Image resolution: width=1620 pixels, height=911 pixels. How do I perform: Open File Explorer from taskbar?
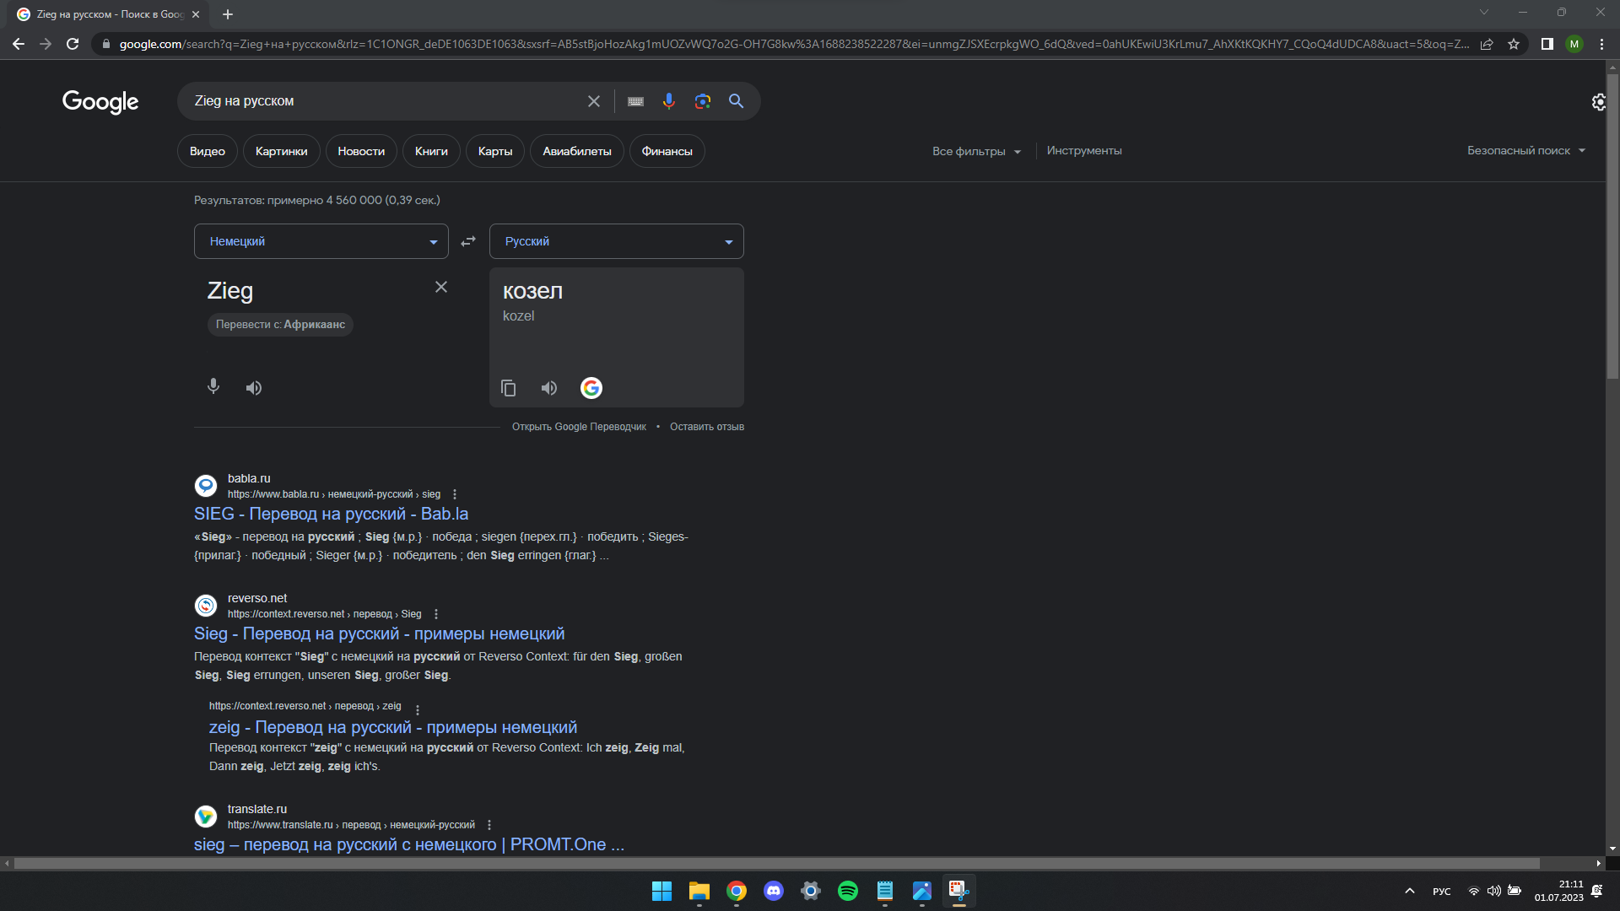coord(699,891)
